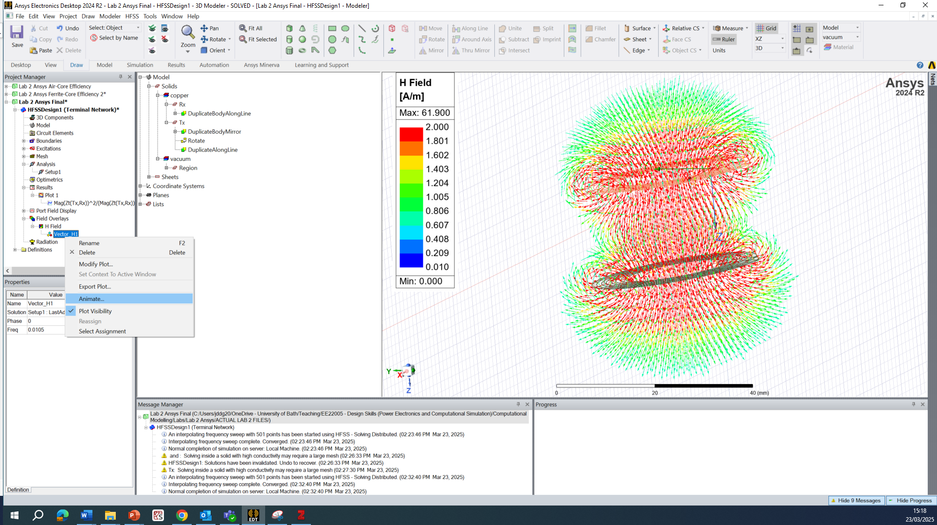
Task: Draw a box with the box icon
Action: (x=289, y=28)
